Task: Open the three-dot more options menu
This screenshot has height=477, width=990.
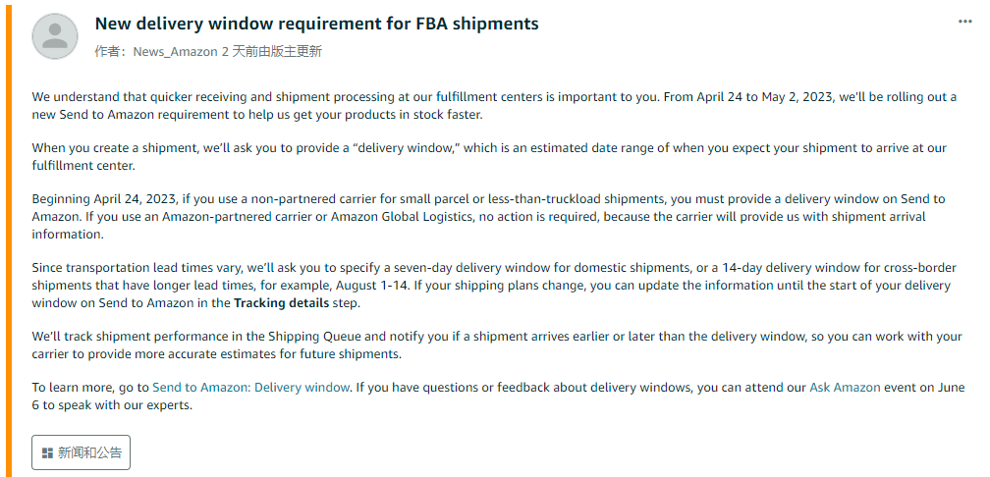Action: 964,22
